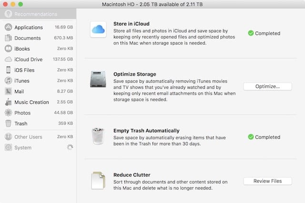Click the System loading spinner
The height and width of the screenshot is (203, 305).
pyautogui.click(x=70, y=148)
